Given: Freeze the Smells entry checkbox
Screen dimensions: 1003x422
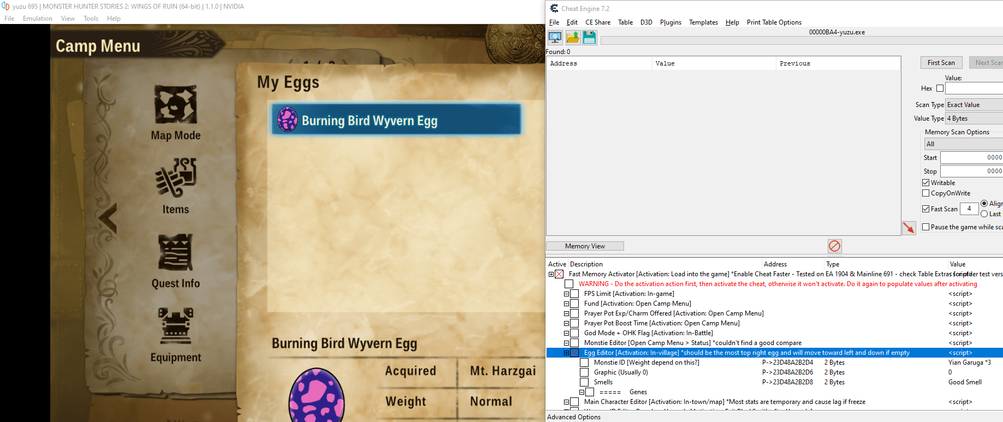Looking at the screenshot, I should (x=584, y=382).
